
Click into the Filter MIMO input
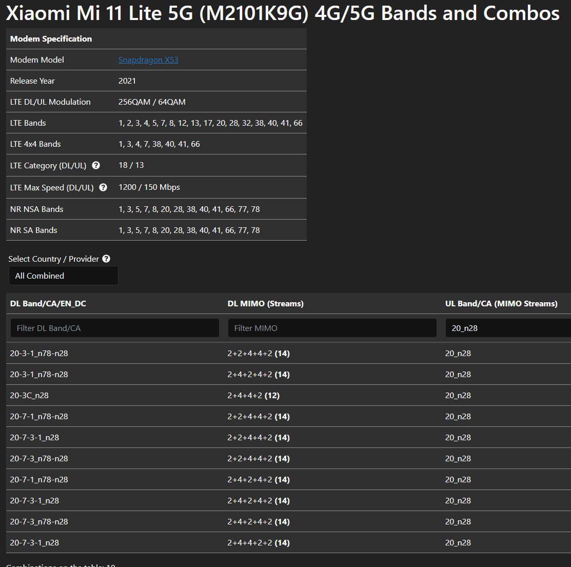(332, 328)
